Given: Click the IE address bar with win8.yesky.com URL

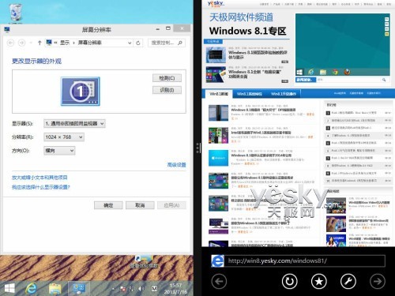Looking at the screenshot, I should coord(306,261).
